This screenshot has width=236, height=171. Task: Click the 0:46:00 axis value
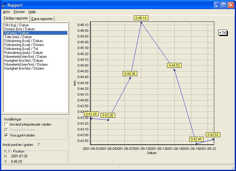tap(83, 31)
